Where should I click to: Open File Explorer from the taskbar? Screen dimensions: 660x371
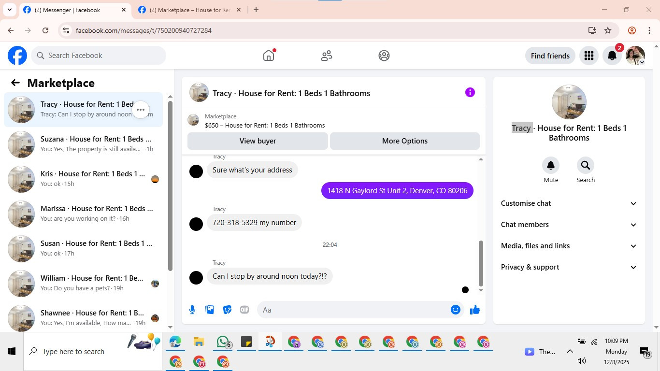click(199, 342)
